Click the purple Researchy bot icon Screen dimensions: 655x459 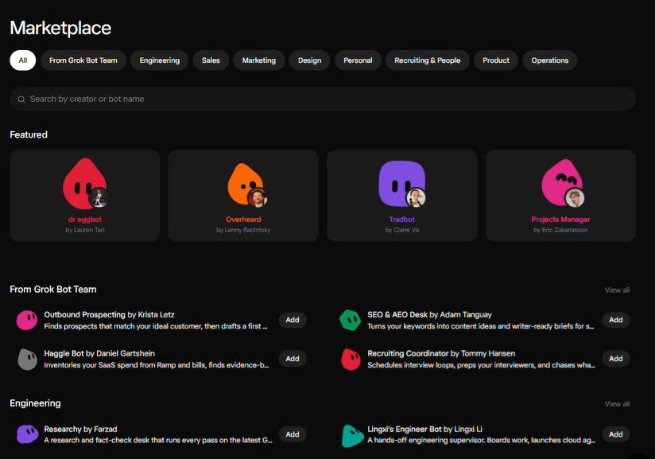tap(28, 434)
